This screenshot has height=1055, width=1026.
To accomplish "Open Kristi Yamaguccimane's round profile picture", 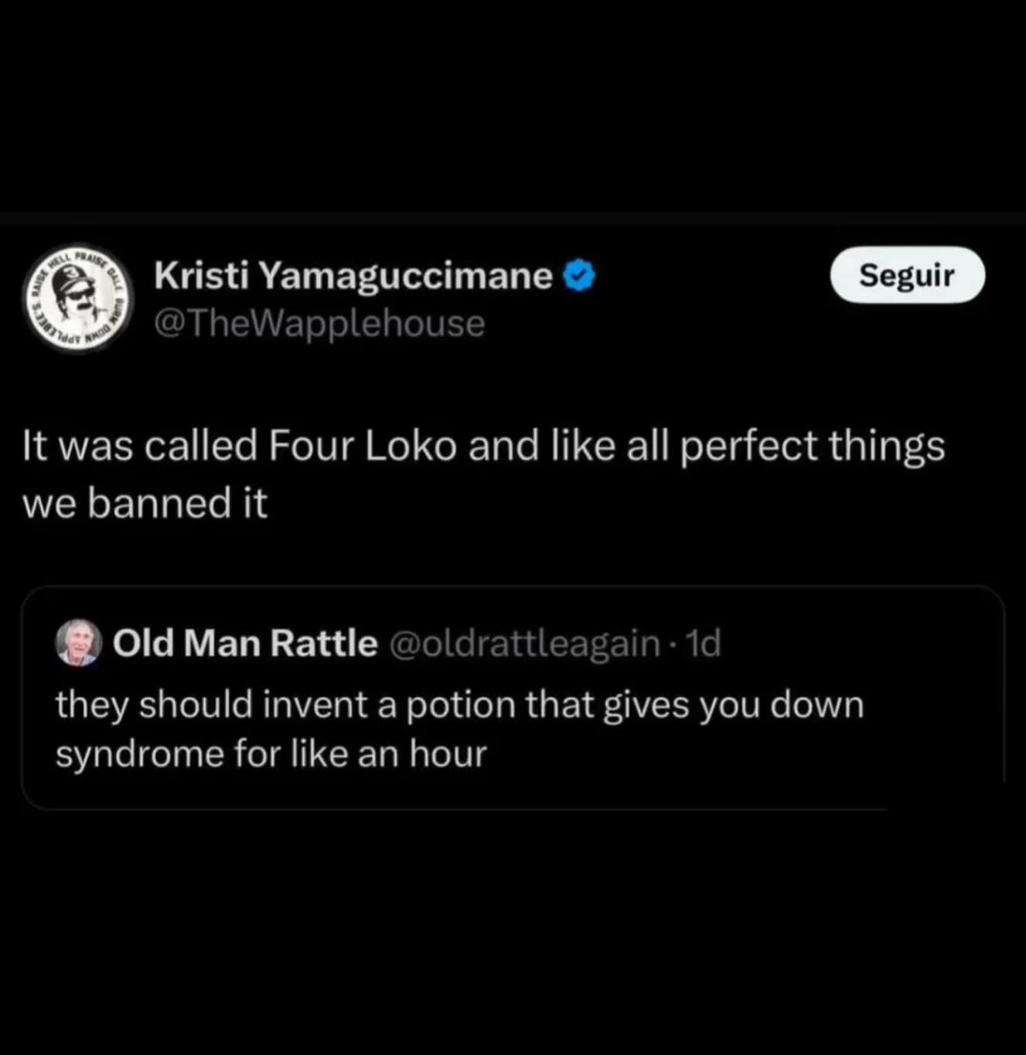I will [78, 299].
